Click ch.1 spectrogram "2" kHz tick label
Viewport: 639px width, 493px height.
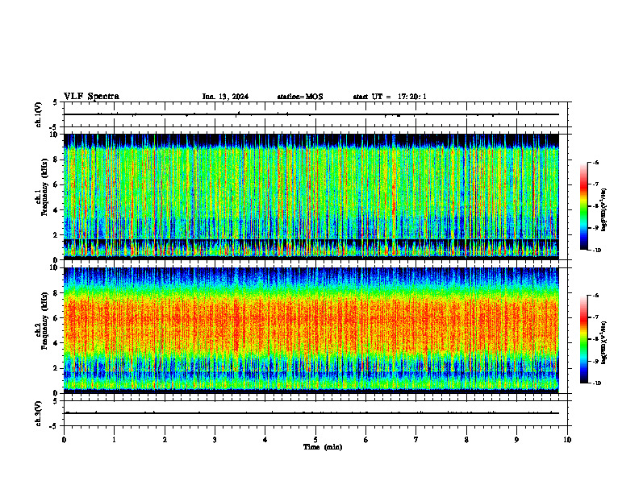pos(56,234)
